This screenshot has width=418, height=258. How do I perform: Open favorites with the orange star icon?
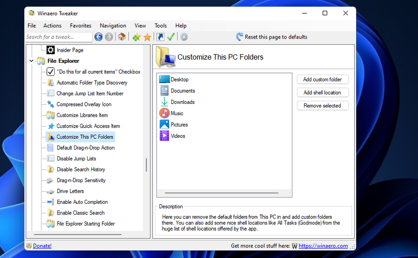tap(147, 37)
